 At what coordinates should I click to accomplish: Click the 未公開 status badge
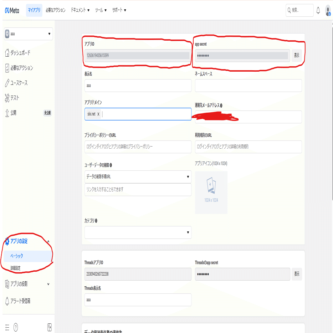(x=47, y=113)
